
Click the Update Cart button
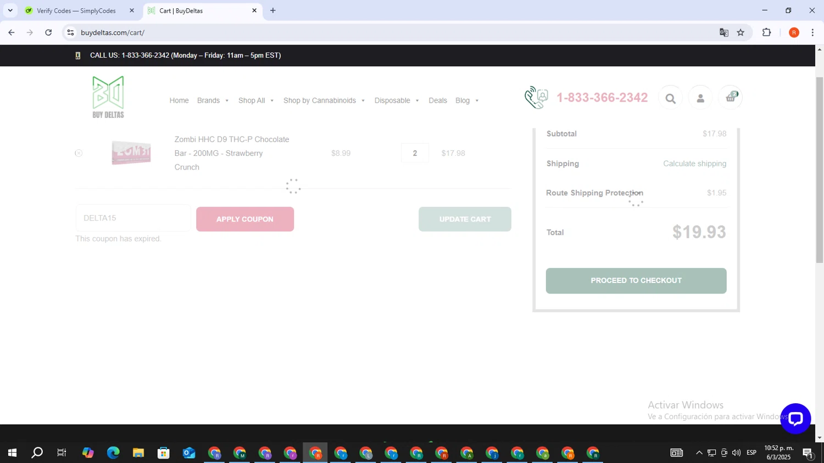click(x=465, y=219)
